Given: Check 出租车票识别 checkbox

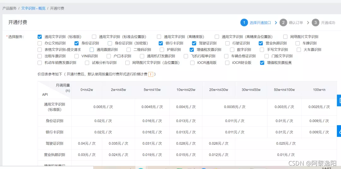Looking at the screenshot, I should [39, 56].
